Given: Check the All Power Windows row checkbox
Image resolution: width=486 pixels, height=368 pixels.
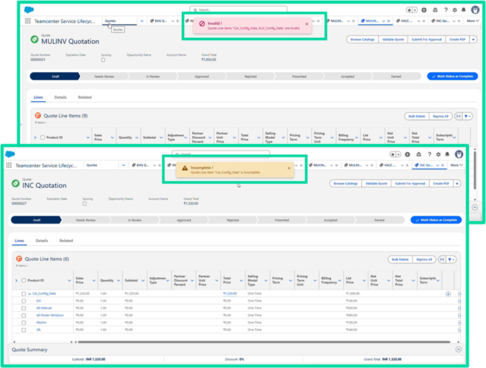Looking at the screenshot, I should click(x=23, y=316).
